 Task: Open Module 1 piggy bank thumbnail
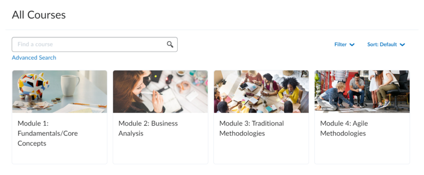coord(60,91)
